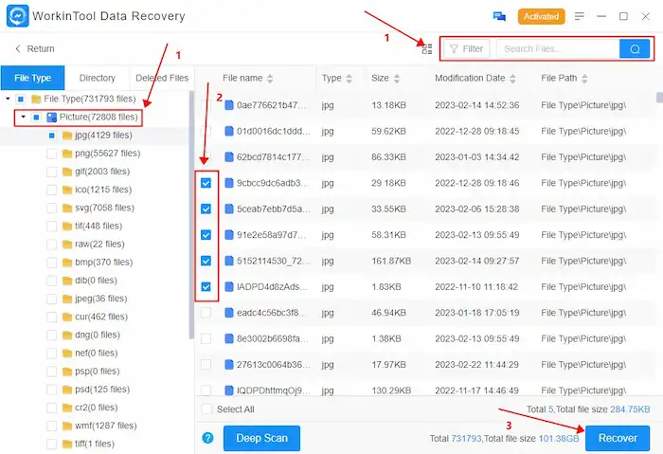This screenshot has width=663, height=454.
Task: Sort by File name column arrows
Action: [270, 79]
